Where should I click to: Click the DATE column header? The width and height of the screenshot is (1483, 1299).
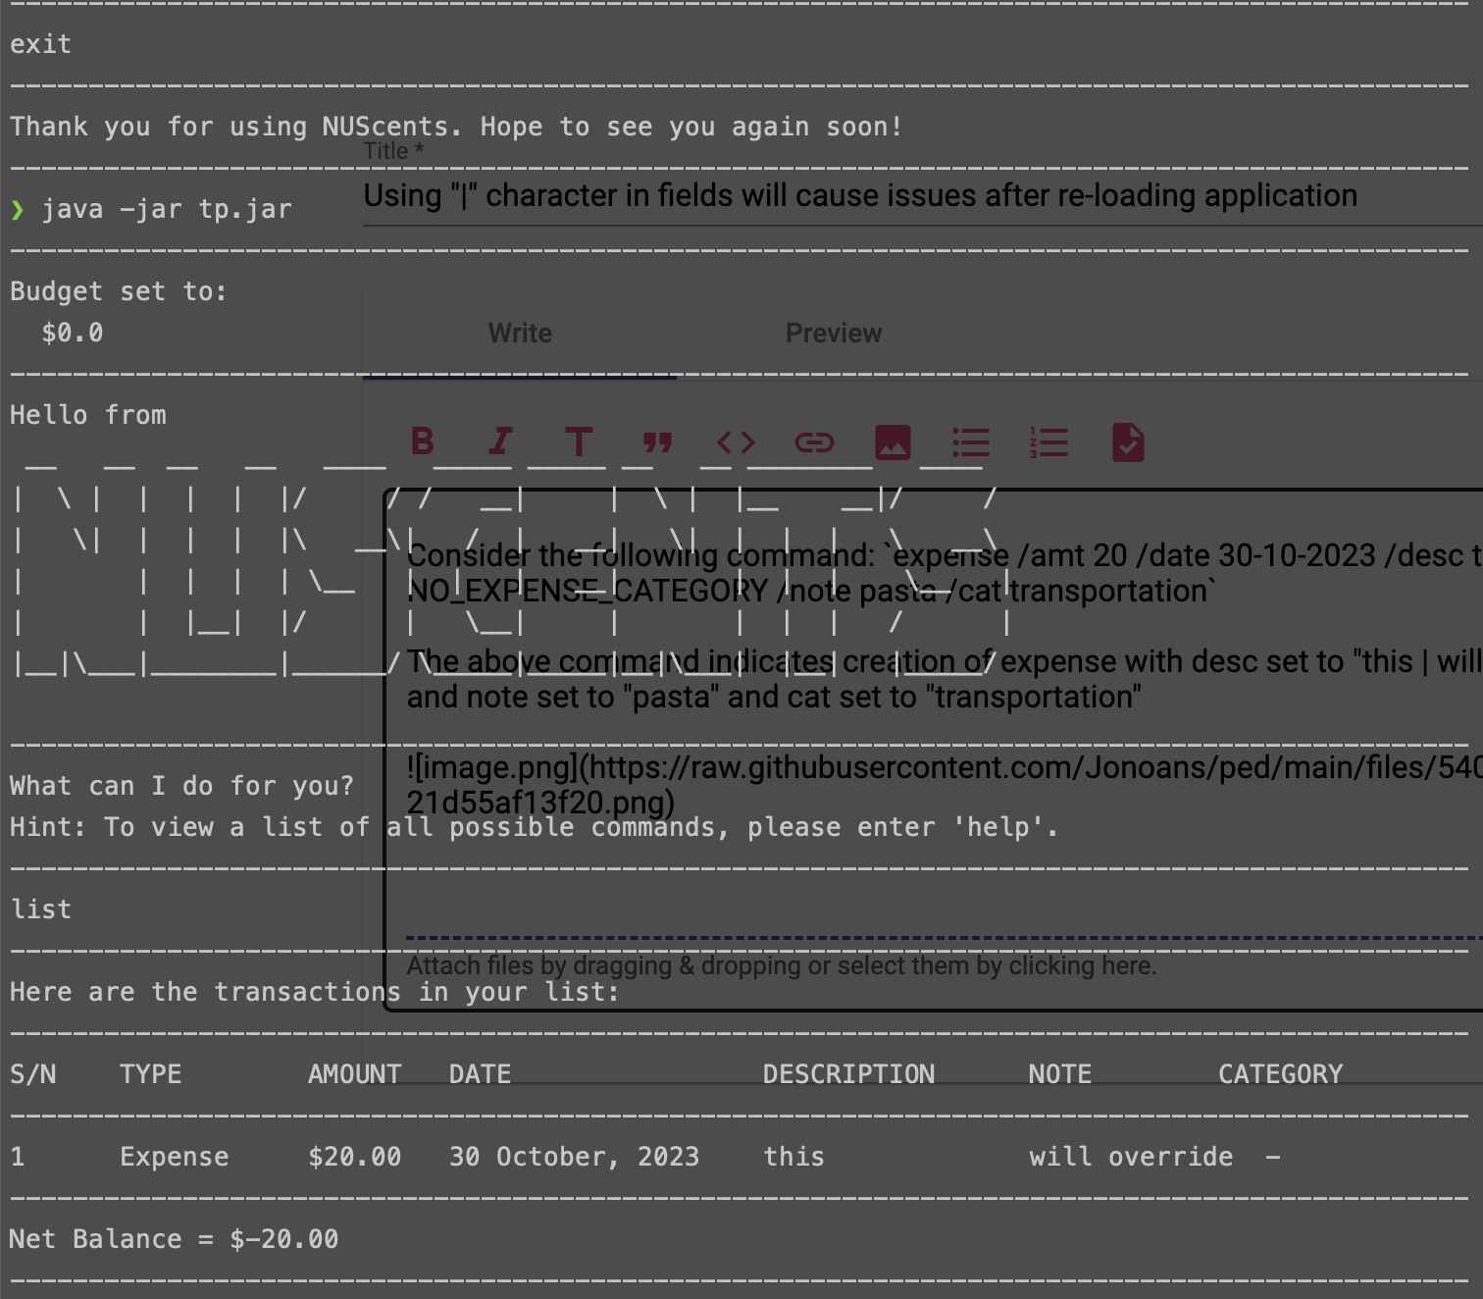coord(480,1074)
